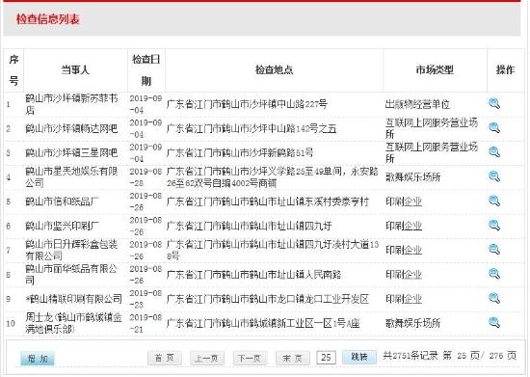This screenshot has height=377, width=530.
Task: Click the 检查日期 column header
Action: point(146,70)
